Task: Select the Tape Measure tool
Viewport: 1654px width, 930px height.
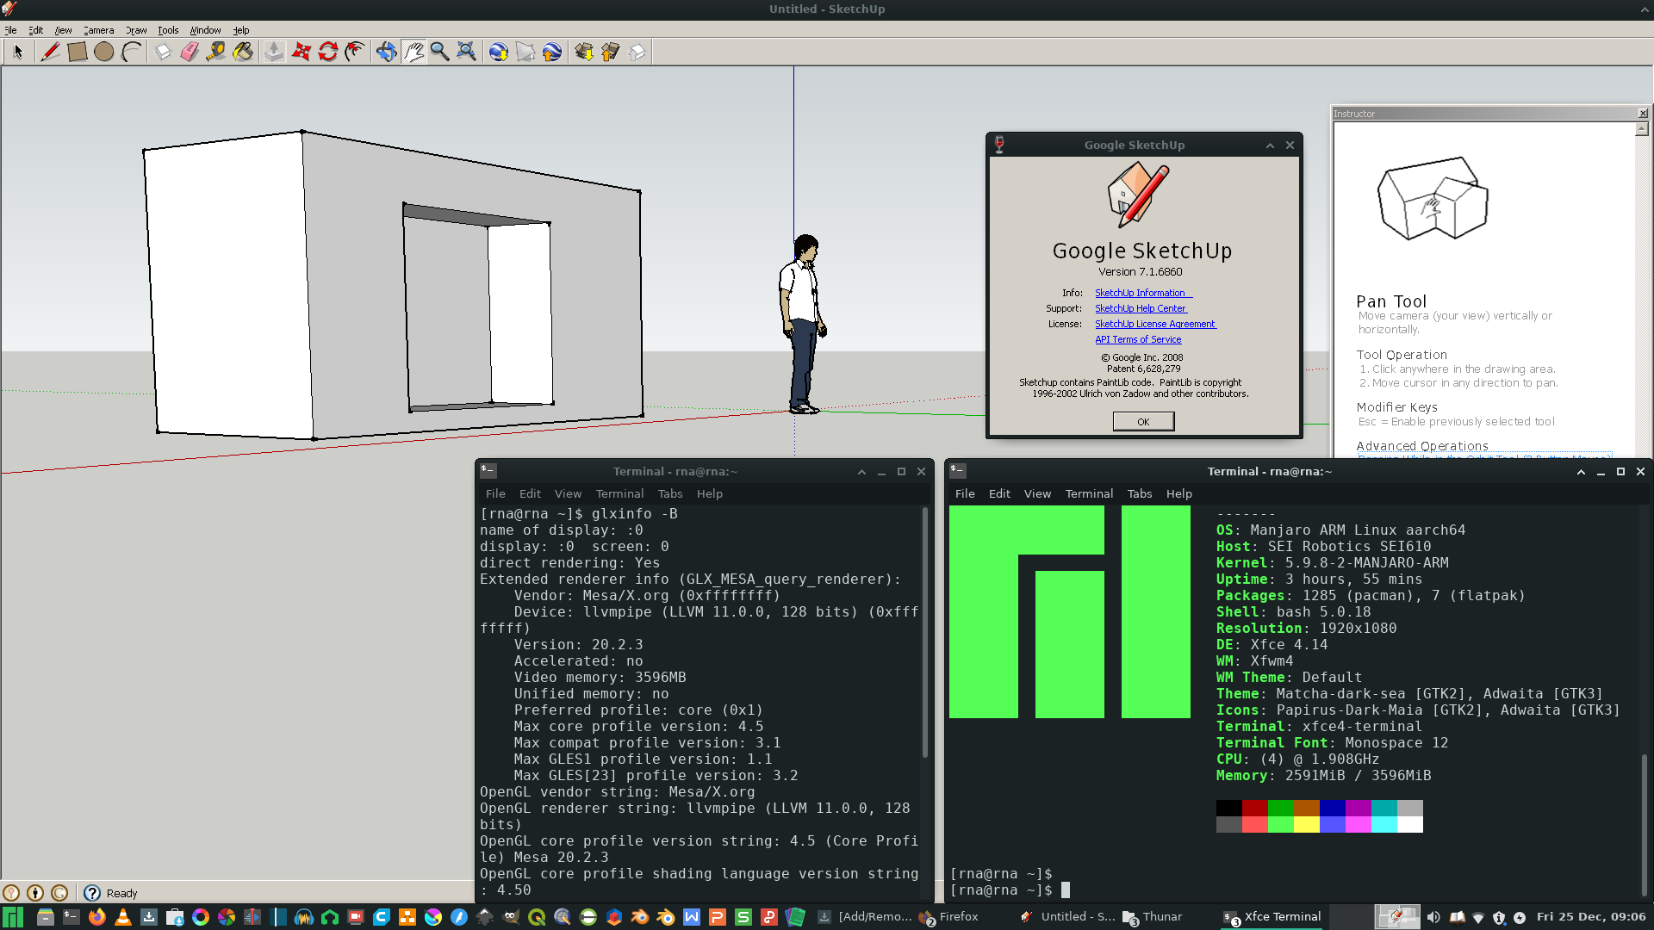Action: tap(216, 52)
